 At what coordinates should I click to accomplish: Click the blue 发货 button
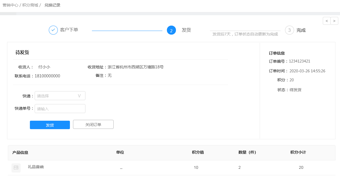pos(50,125)
